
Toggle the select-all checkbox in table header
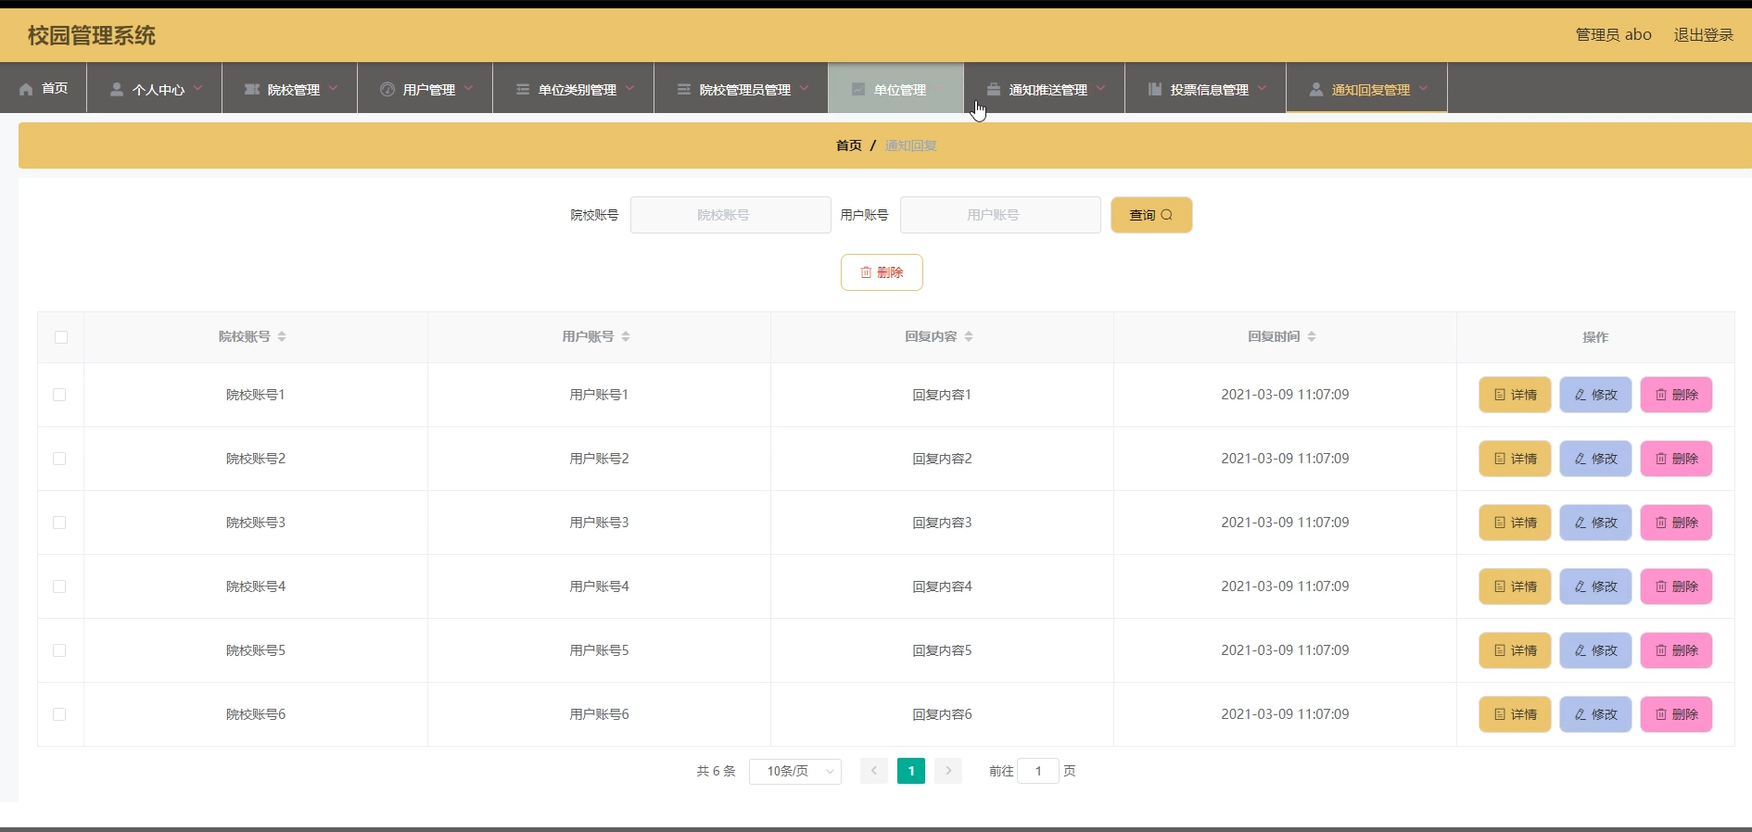pyautogui.click(x=61, y=337)
